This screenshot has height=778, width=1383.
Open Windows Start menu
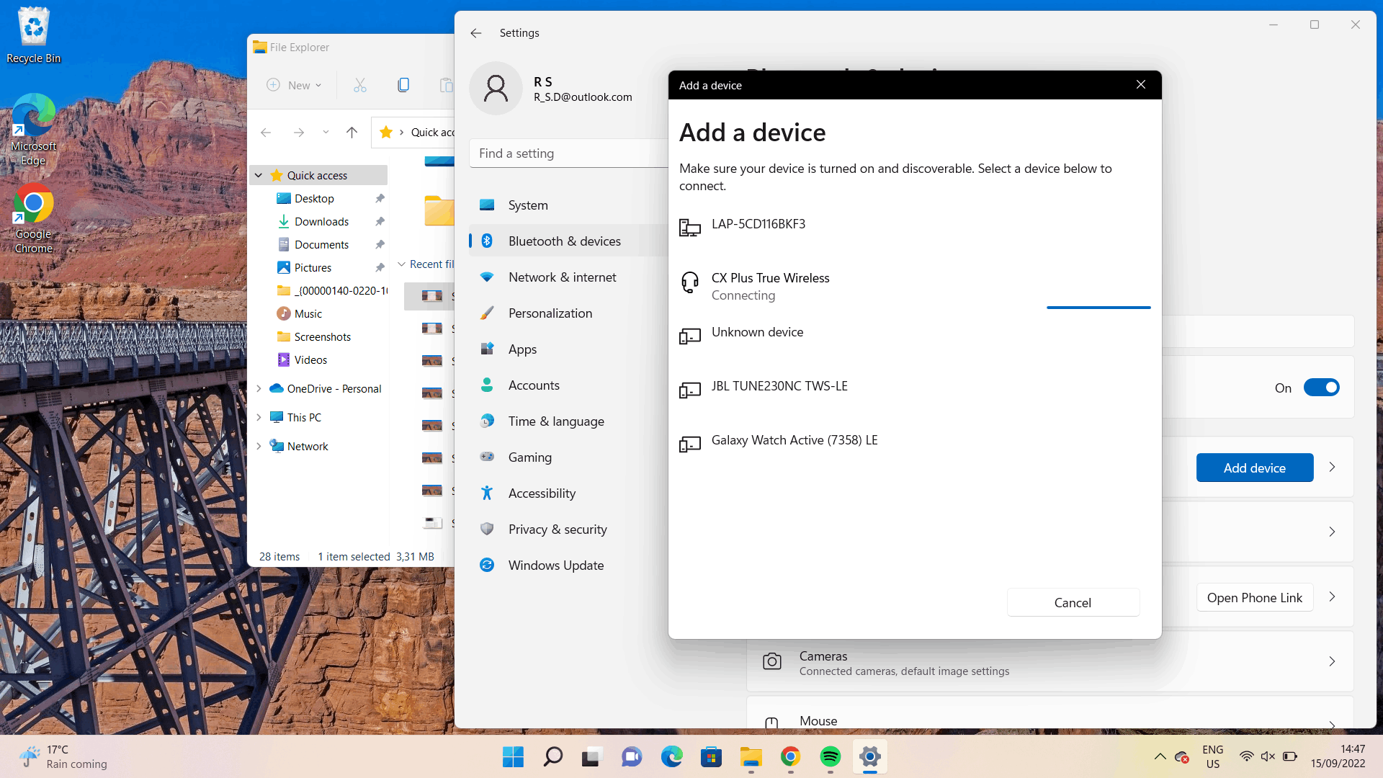[x=513, y=756]
